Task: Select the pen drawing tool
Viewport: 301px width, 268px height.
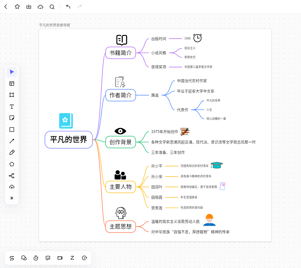Action: tap(12, 153)
